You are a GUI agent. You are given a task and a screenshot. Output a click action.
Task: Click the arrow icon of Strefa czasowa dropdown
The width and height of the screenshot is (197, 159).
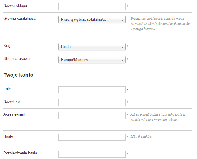[122, 60]
